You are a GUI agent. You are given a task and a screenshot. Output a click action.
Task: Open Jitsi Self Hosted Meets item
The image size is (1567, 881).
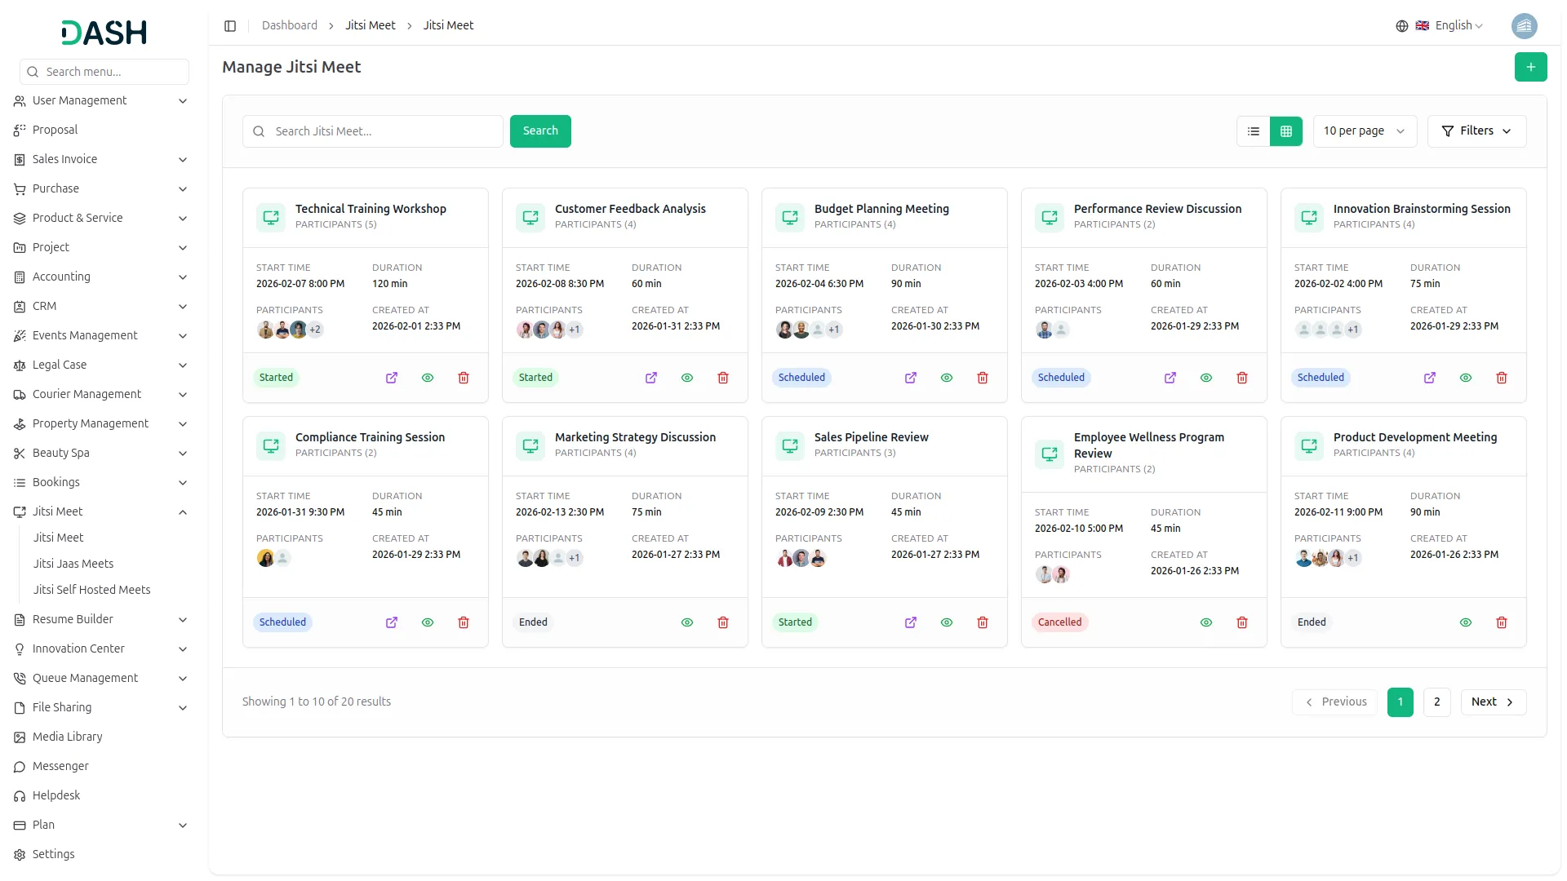[91, 590]
